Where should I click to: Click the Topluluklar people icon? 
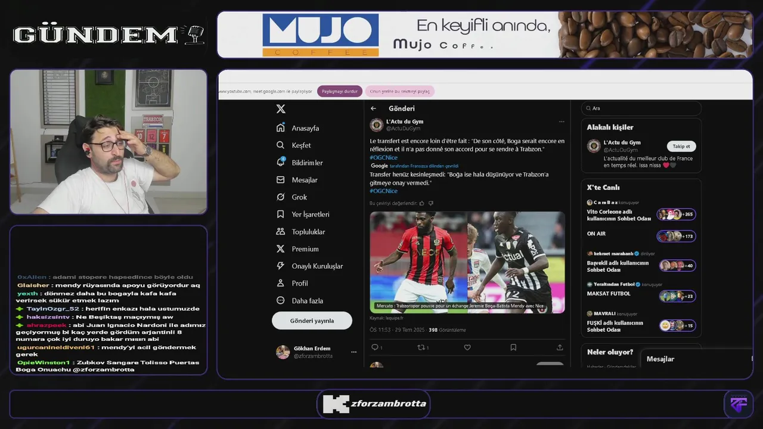pos(281,232)
